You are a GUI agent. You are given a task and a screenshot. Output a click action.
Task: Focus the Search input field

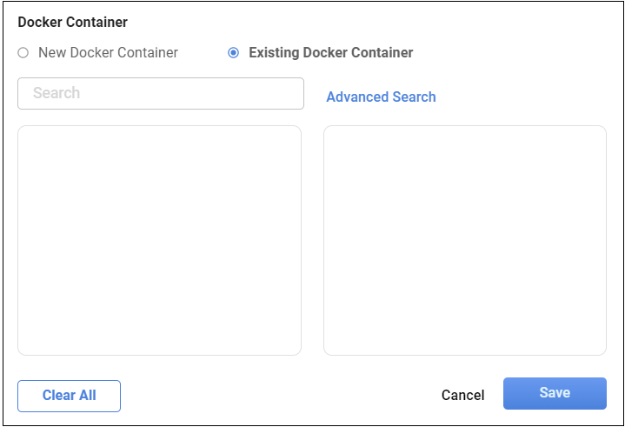[x=161, y=94]
